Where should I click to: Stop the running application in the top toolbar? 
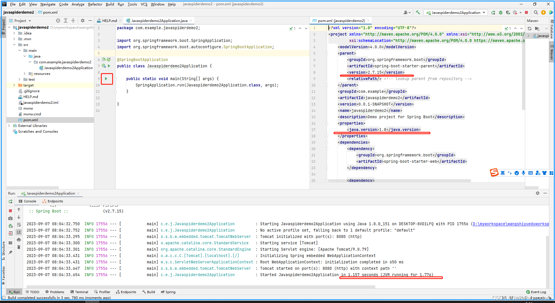tap(526, 12)
